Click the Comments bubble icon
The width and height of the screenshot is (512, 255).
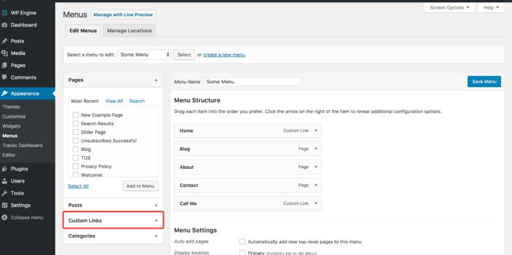(x=4, y=77)
